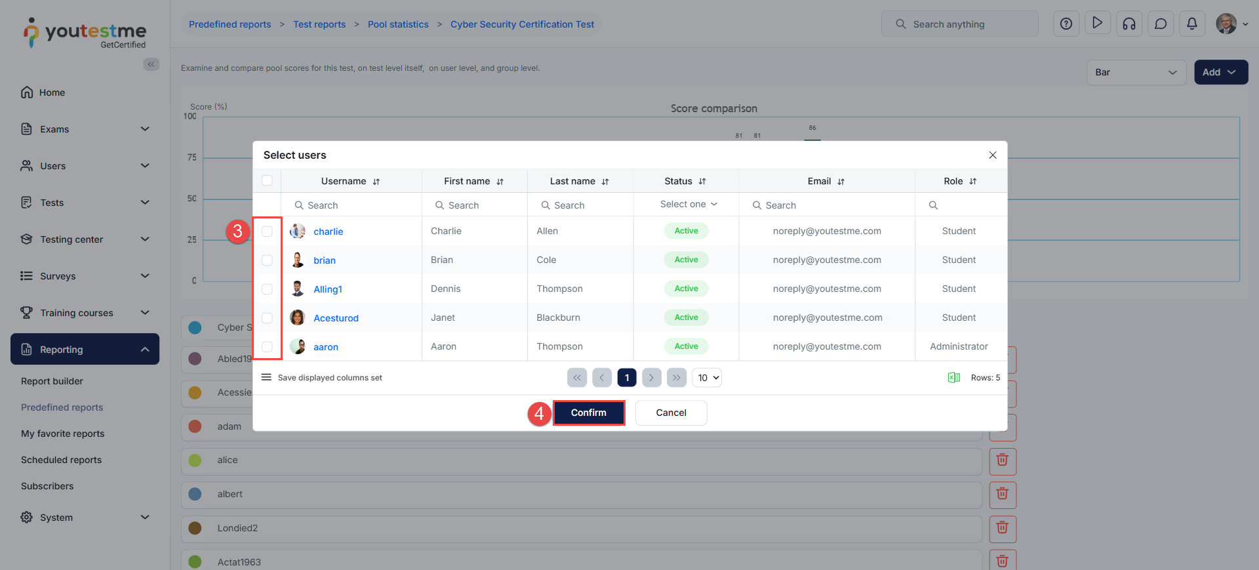This screenshot has height=570, width=1259.
Task: Open the Bar chart type dropdown
Action: 1136,72
